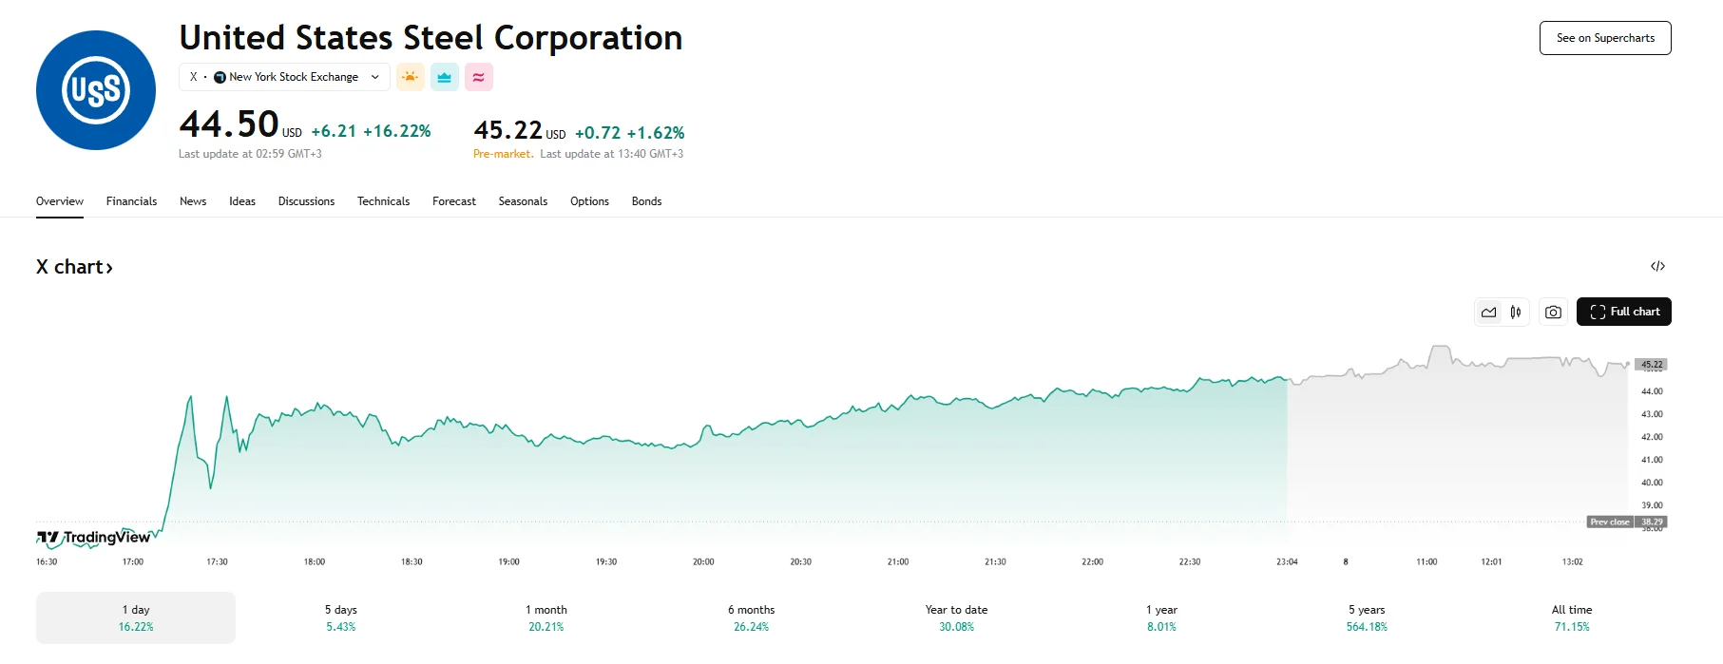Click the pink approximately-equal badge icon

(x=479, y=77)
